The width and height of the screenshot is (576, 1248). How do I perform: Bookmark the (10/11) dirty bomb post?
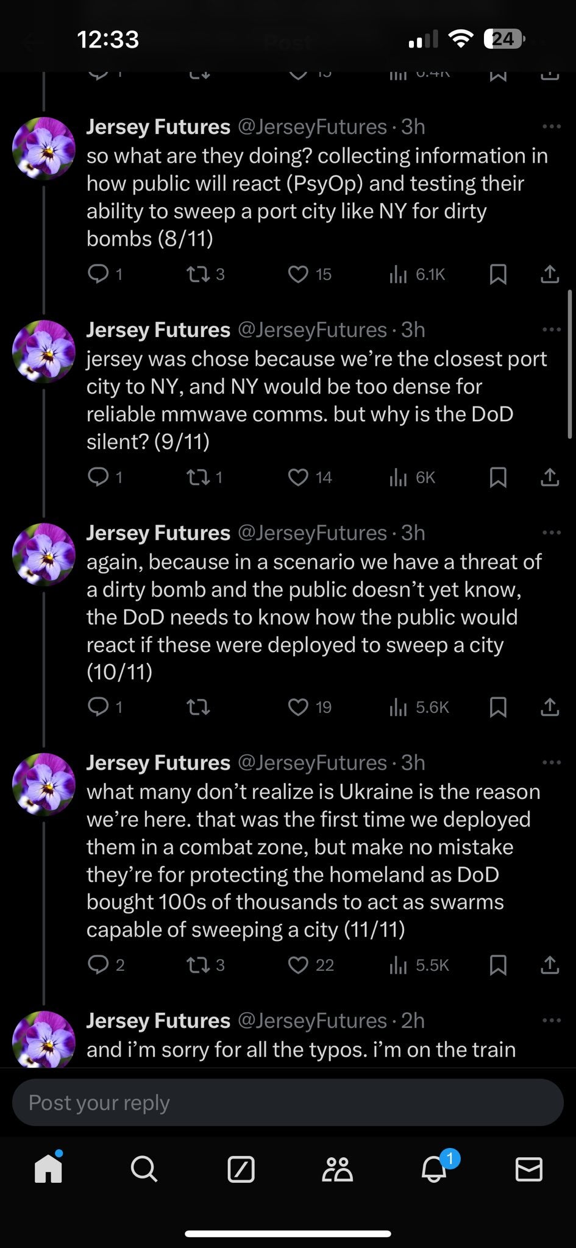(x=498, y=707)
